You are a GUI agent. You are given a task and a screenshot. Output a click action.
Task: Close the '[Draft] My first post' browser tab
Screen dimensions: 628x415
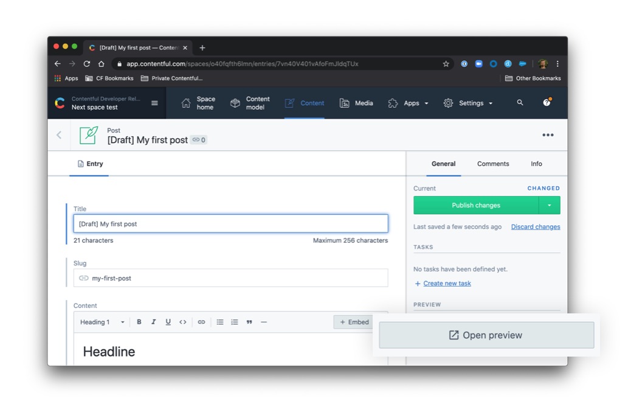[x=185, y=47]
